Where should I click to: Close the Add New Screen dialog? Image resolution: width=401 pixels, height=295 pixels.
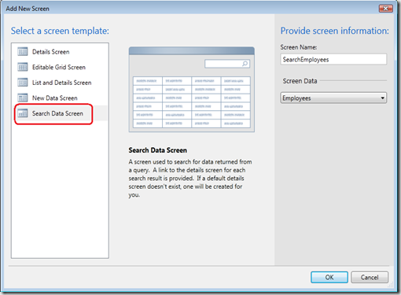tap(385, 9)
